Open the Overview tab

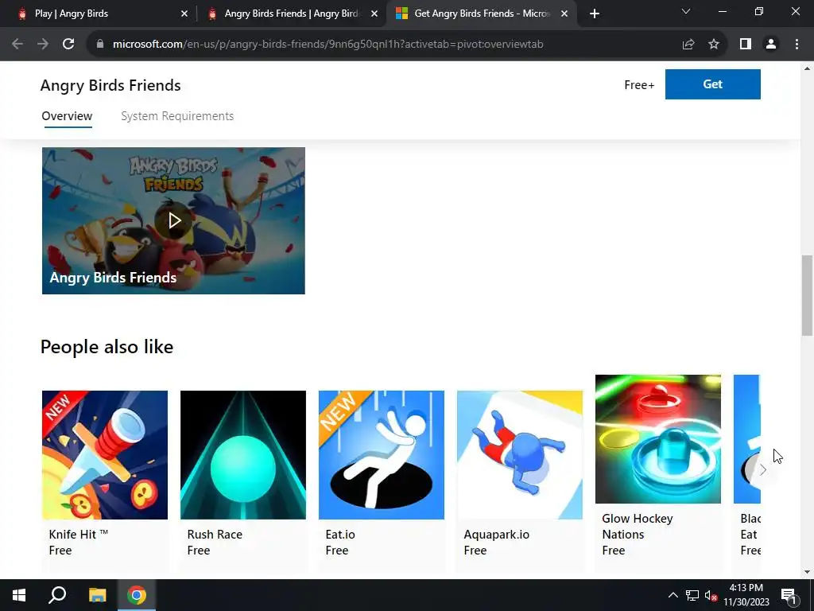coord(67,116)
